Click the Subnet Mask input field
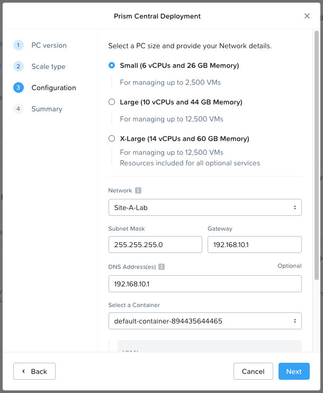 coord(155,244)
